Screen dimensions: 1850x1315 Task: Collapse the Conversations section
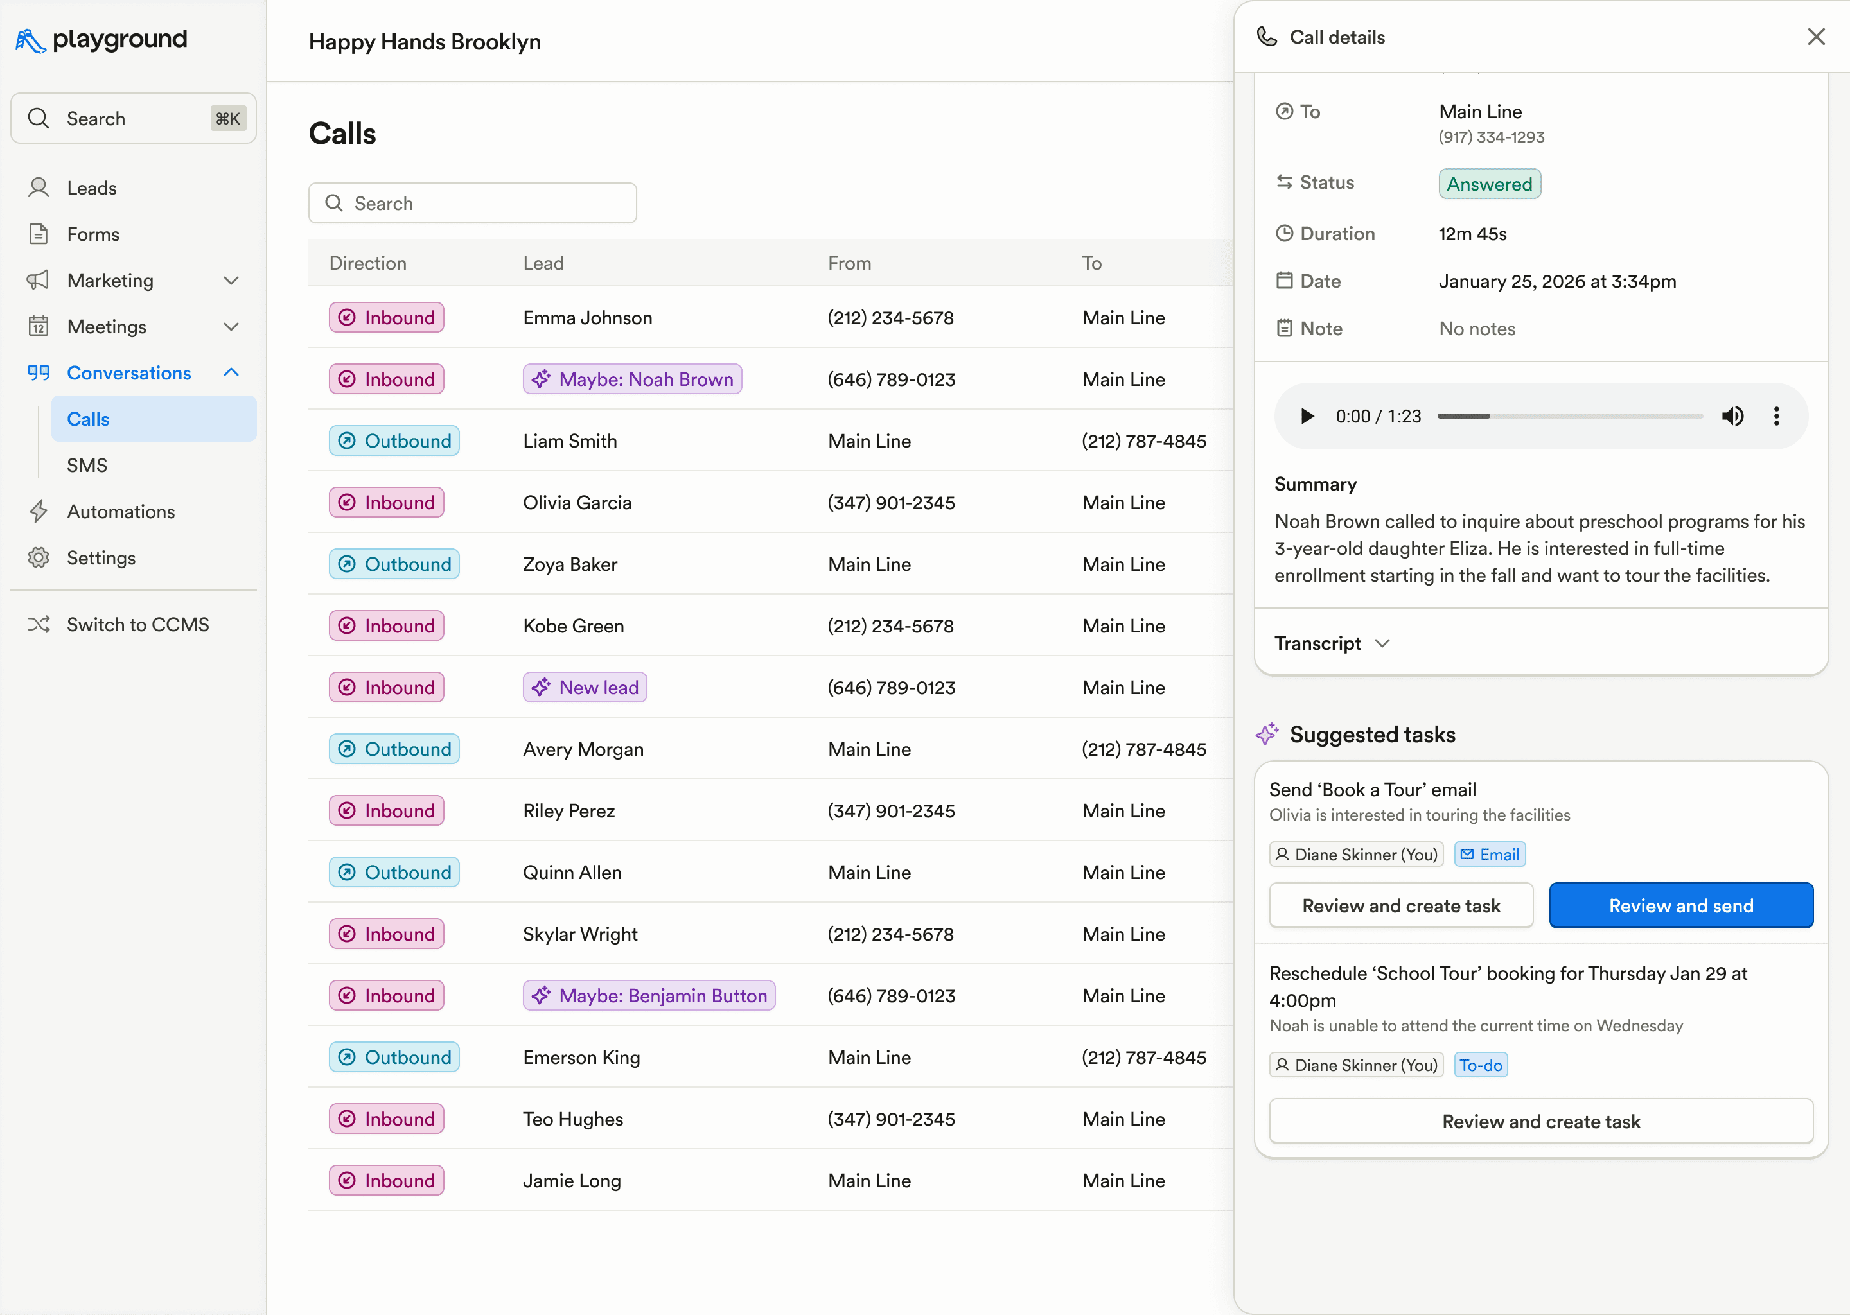[x=232, y=372]
